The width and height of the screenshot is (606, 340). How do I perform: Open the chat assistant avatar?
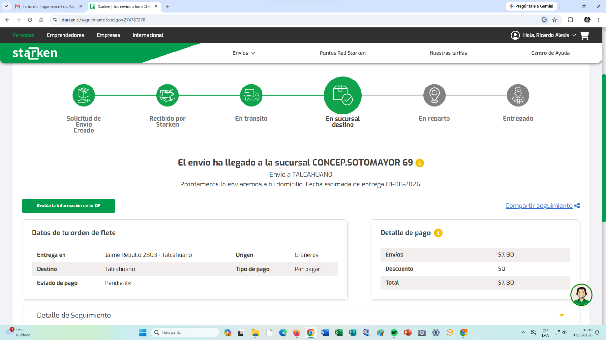click(x=581, y=295)
